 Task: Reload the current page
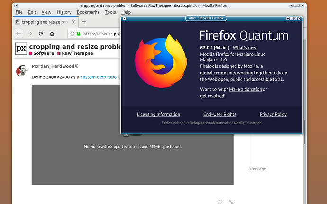pos(41,34)
